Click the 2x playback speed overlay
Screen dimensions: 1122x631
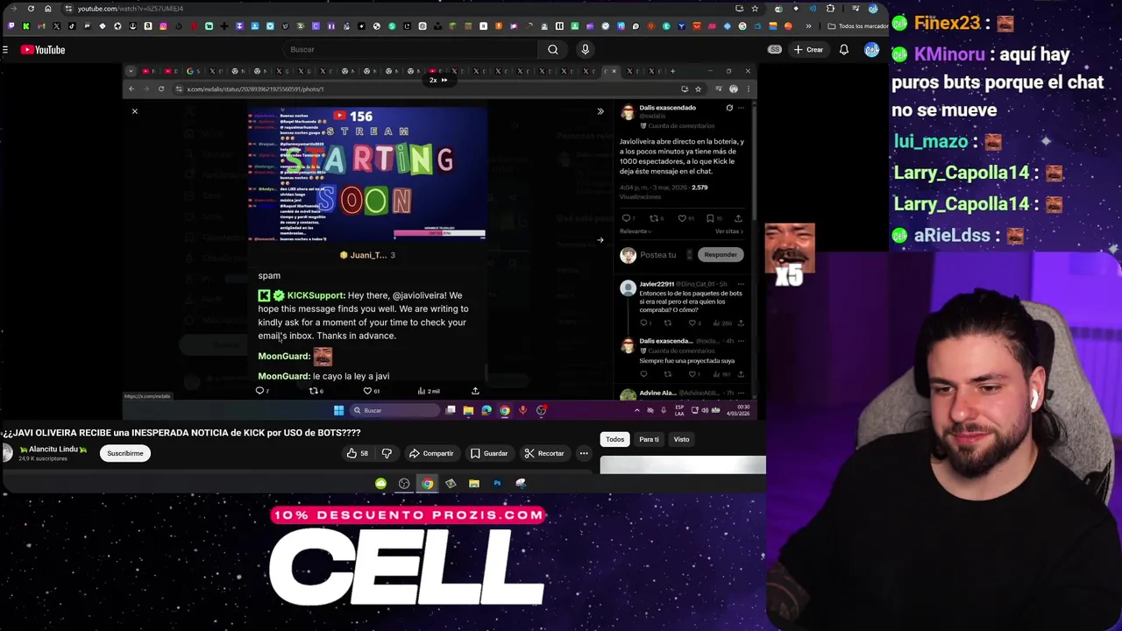(x=438, y=80)
